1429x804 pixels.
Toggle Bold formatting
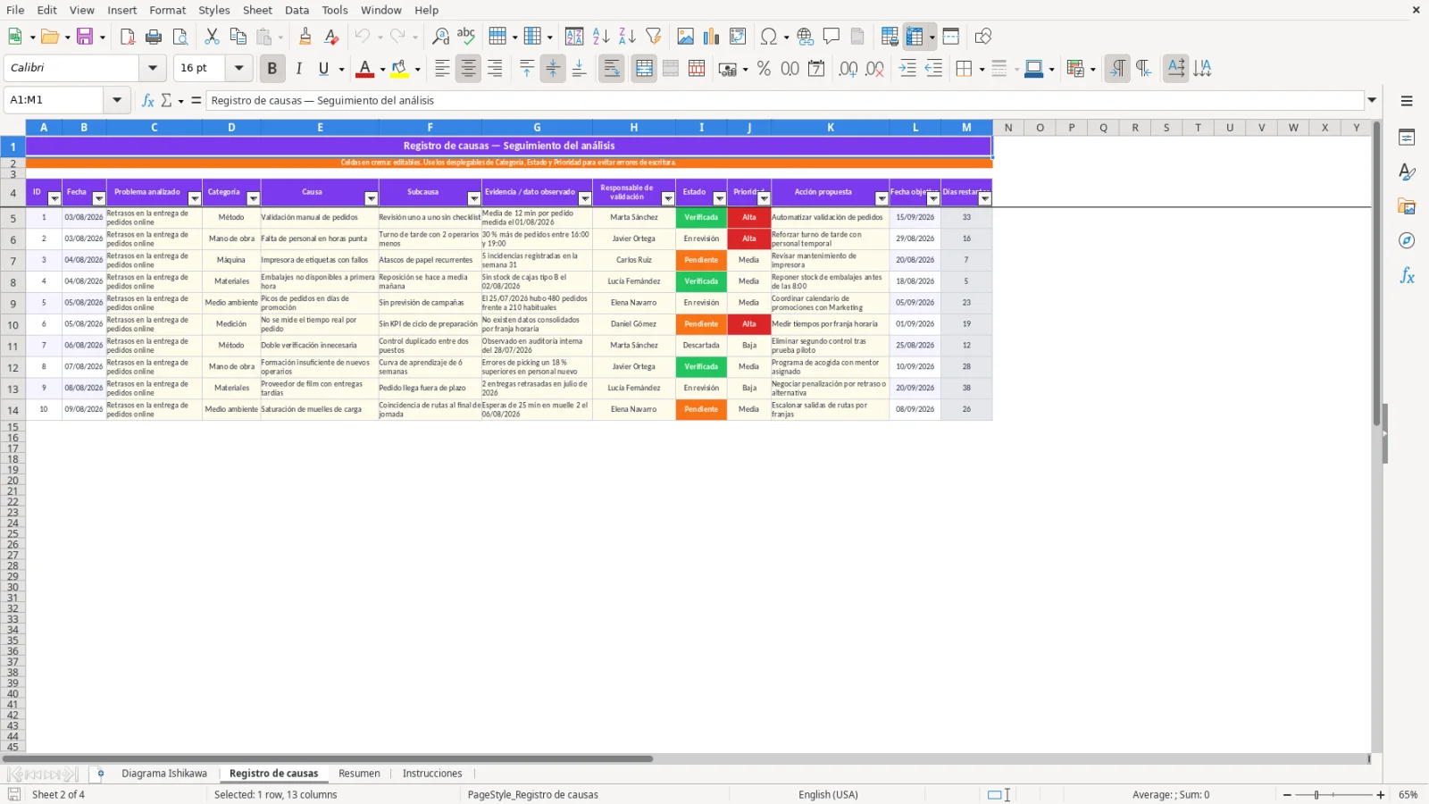(272, 69)
